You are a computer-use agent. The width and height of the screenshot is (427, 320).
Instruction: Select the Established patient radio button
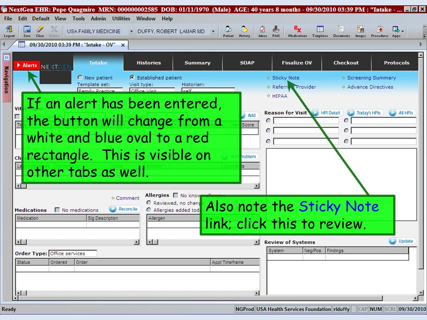(132, 77)
